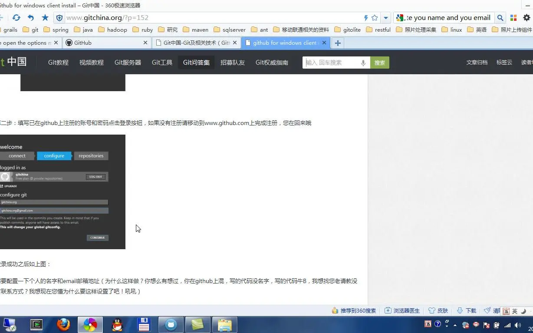Viewport: 533px width, 333px height.
Task: Click the GitHub welcome configure screenshot image
Action: pos(63,192)
